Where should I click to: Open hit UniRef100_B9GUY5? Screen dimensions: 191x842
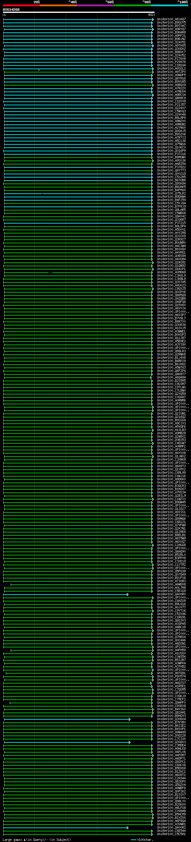171,23
